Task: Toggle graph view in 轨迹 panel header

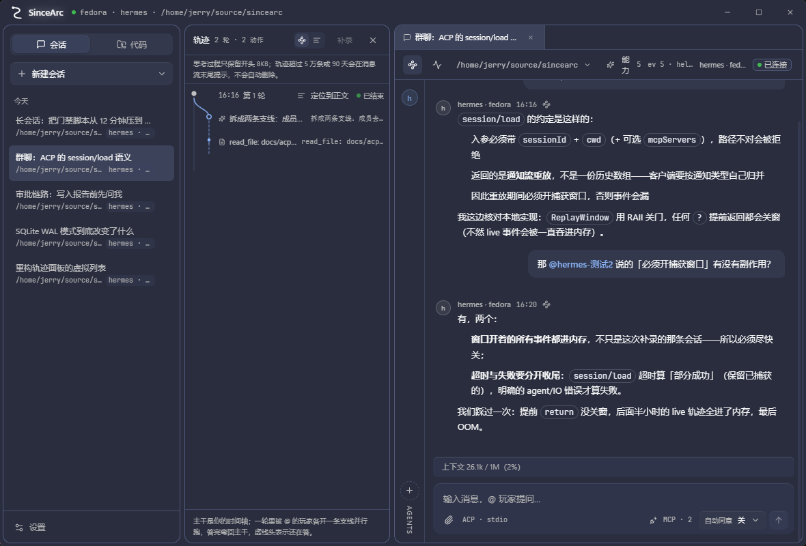Action: [302, 40]
